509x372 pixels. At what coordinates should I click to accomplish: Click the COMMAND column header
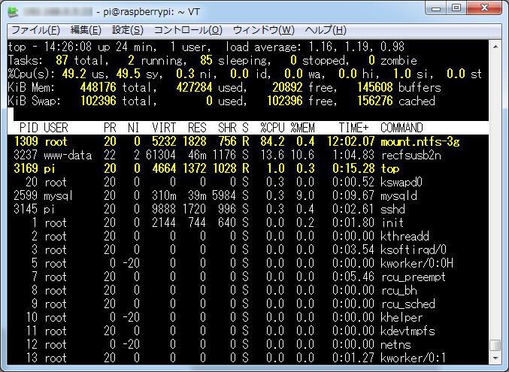(x=401, y=128)
